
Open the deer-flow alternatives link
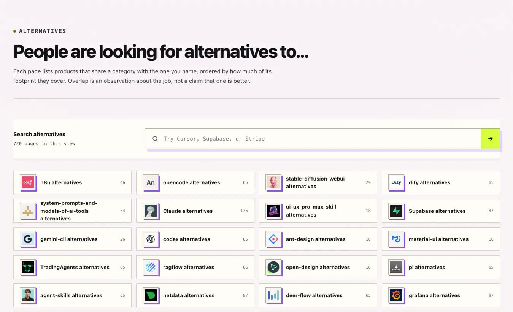(x=318, y=295)
